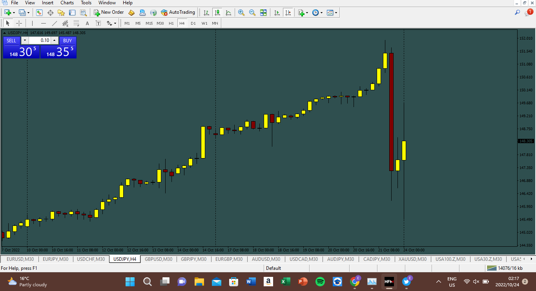Click the Default profile in status bar
The height and width of the screenshot is (291, 536).
pyautogui.click(x=273, y=268)
